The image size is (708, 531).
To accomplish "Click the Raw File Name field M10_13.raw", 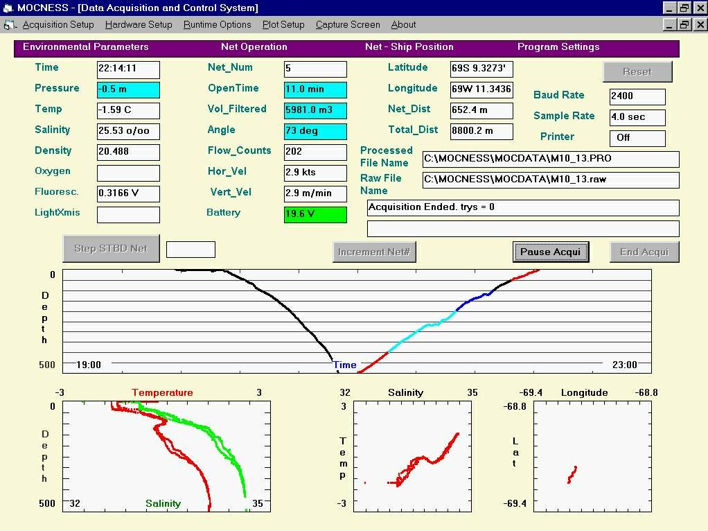I will coord(551,180).
